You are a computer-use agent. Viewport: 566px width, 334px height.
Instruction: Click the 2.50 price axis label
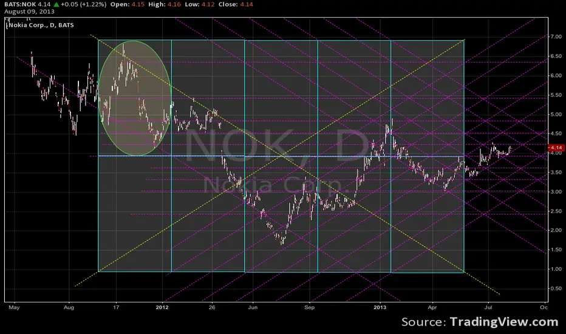[556, 211]
